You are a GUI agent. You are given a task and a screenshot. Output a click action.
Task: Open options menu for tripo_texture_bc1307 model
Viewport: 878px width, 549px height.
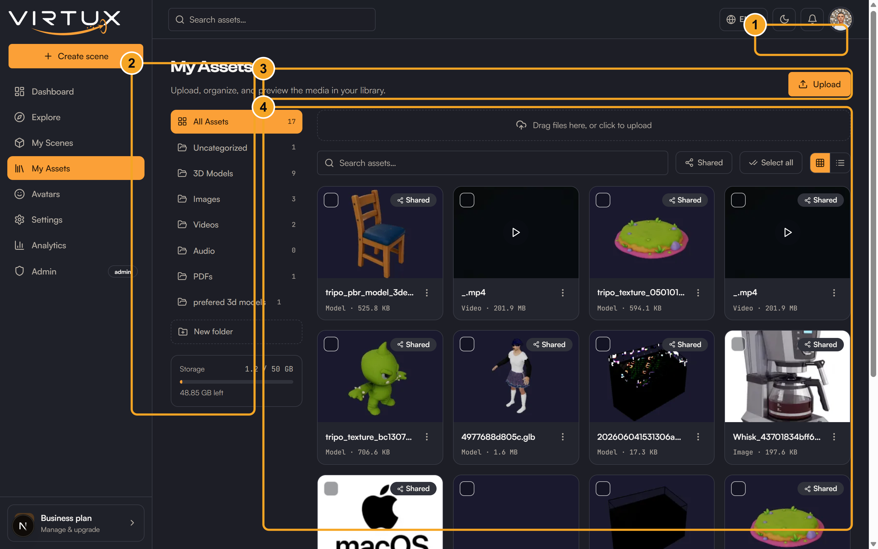point(427,437)
